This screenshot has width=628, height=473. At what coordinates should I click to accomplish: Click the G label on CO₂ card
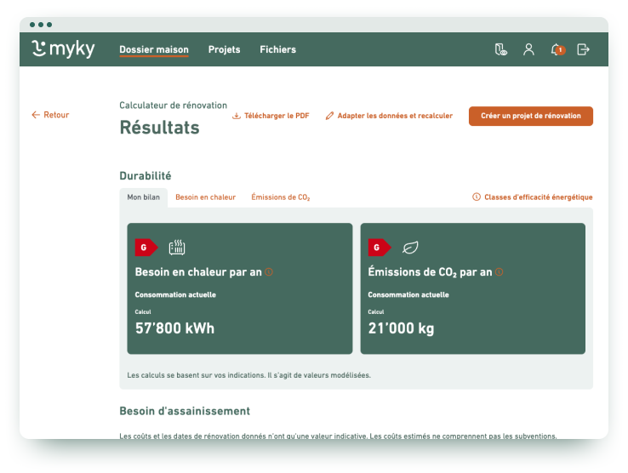pos(380,248)
